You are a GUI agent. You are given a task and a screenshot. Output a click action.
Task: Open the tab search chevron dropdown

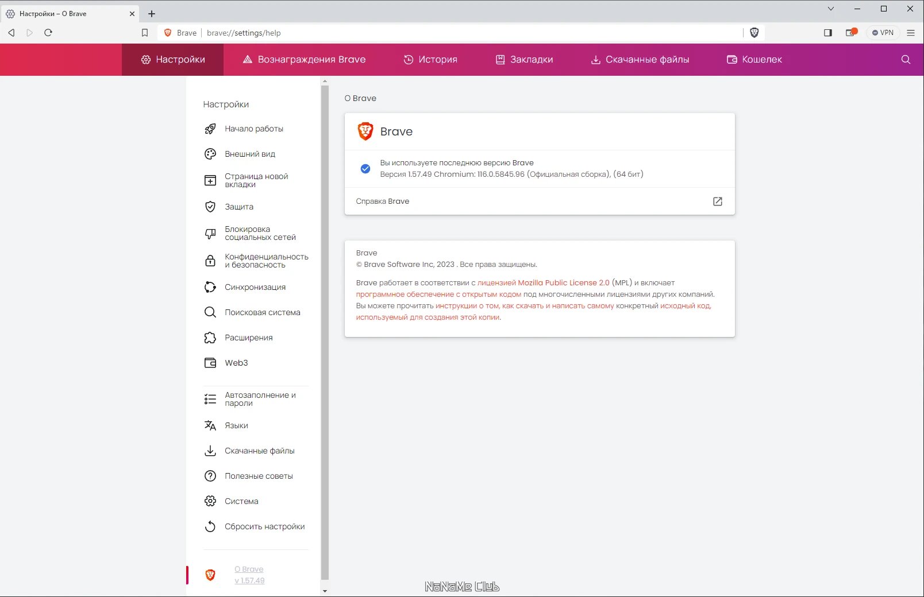click(x=831, y=9)
